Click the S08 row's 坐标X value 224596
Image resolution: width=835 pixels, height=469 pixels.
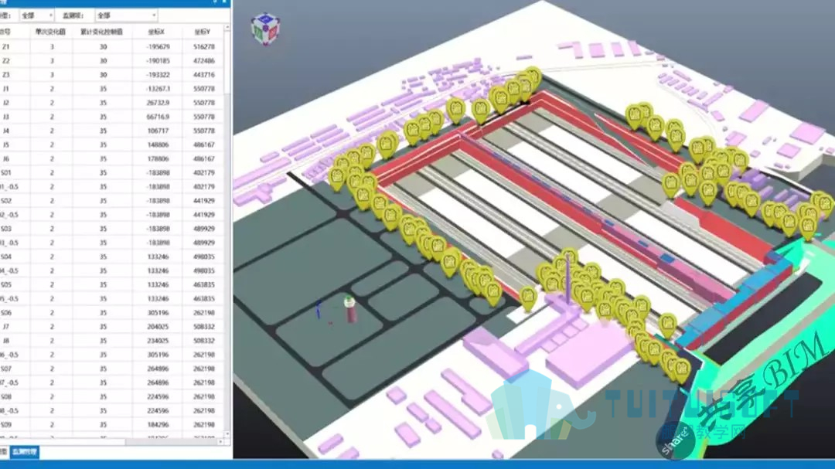coord(158,396)
